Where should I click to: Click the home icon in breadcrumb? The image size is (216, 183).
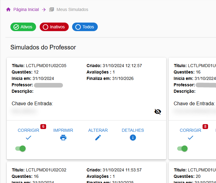[x=8, y=9]
